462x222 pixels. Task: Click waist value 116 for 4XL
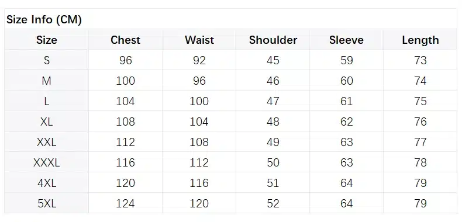199,183
